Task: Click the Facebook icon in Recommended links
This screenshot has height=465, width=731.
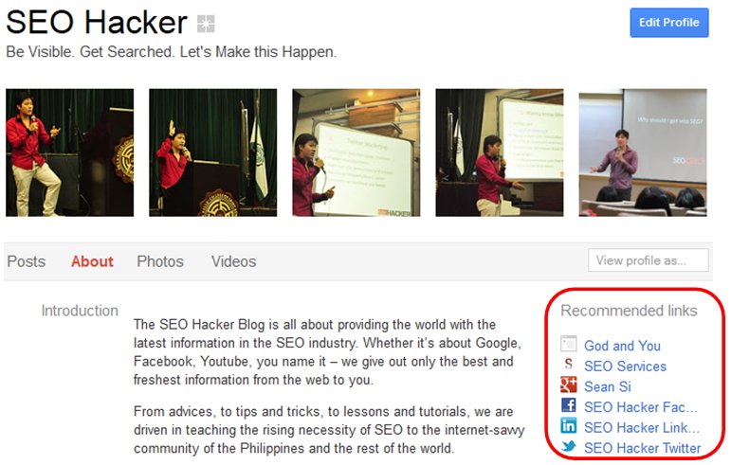Action: coord(568,405)
